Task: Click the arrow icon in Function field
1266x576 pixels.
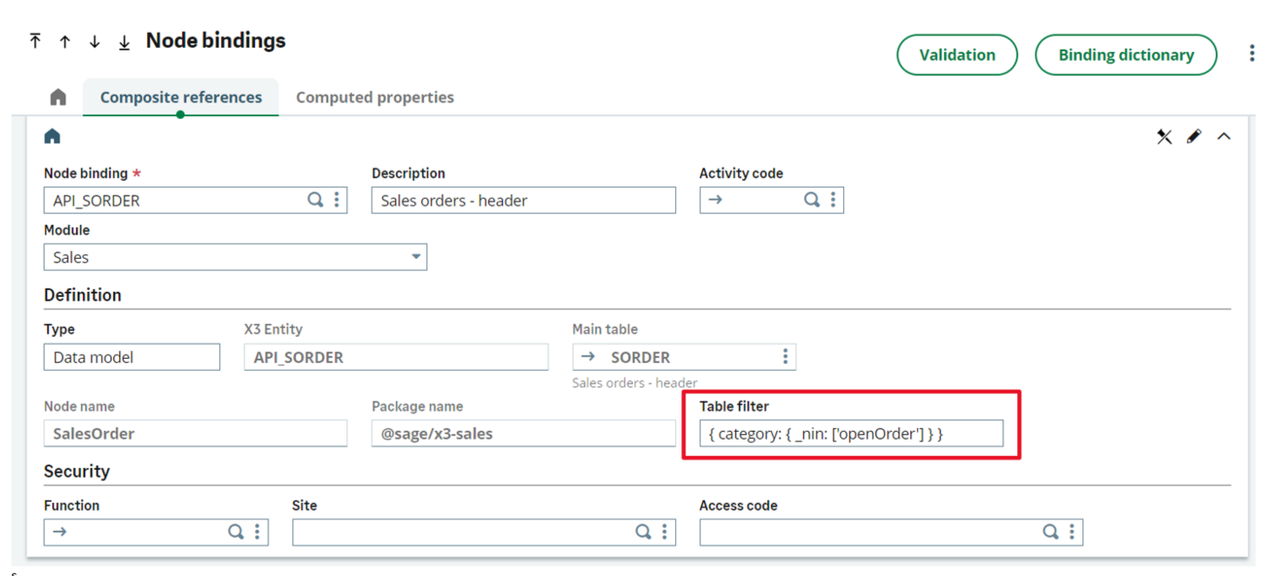Action: [60, 532]
